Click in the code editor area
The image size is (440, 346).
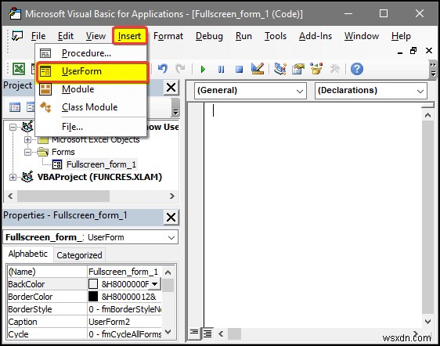point(312,216)
